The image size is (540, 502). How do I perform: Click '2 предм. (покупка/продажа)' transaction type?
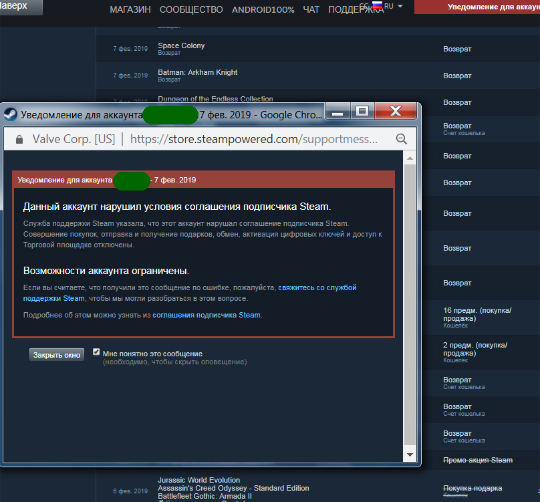(475, 349)
